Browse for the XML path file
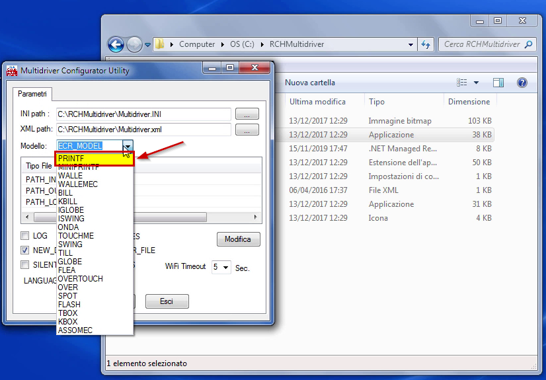 [x=247, y=130]
